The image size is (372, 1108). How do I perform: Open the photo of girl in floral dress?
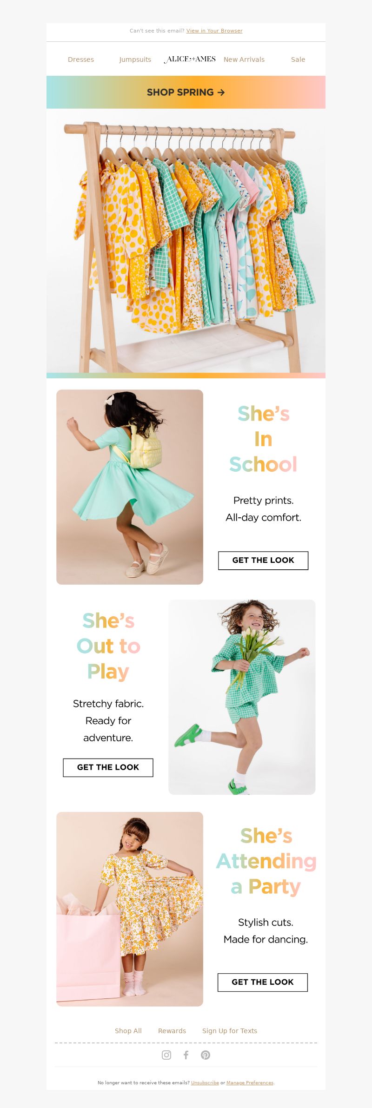(130, 909)
